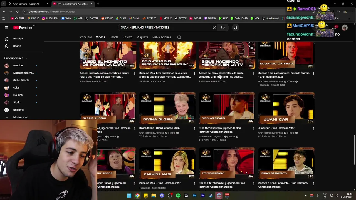The width and height of the screenshot is (356, 200).
Task: Open the REDDIT bookmark
Action: pos(107,19)
